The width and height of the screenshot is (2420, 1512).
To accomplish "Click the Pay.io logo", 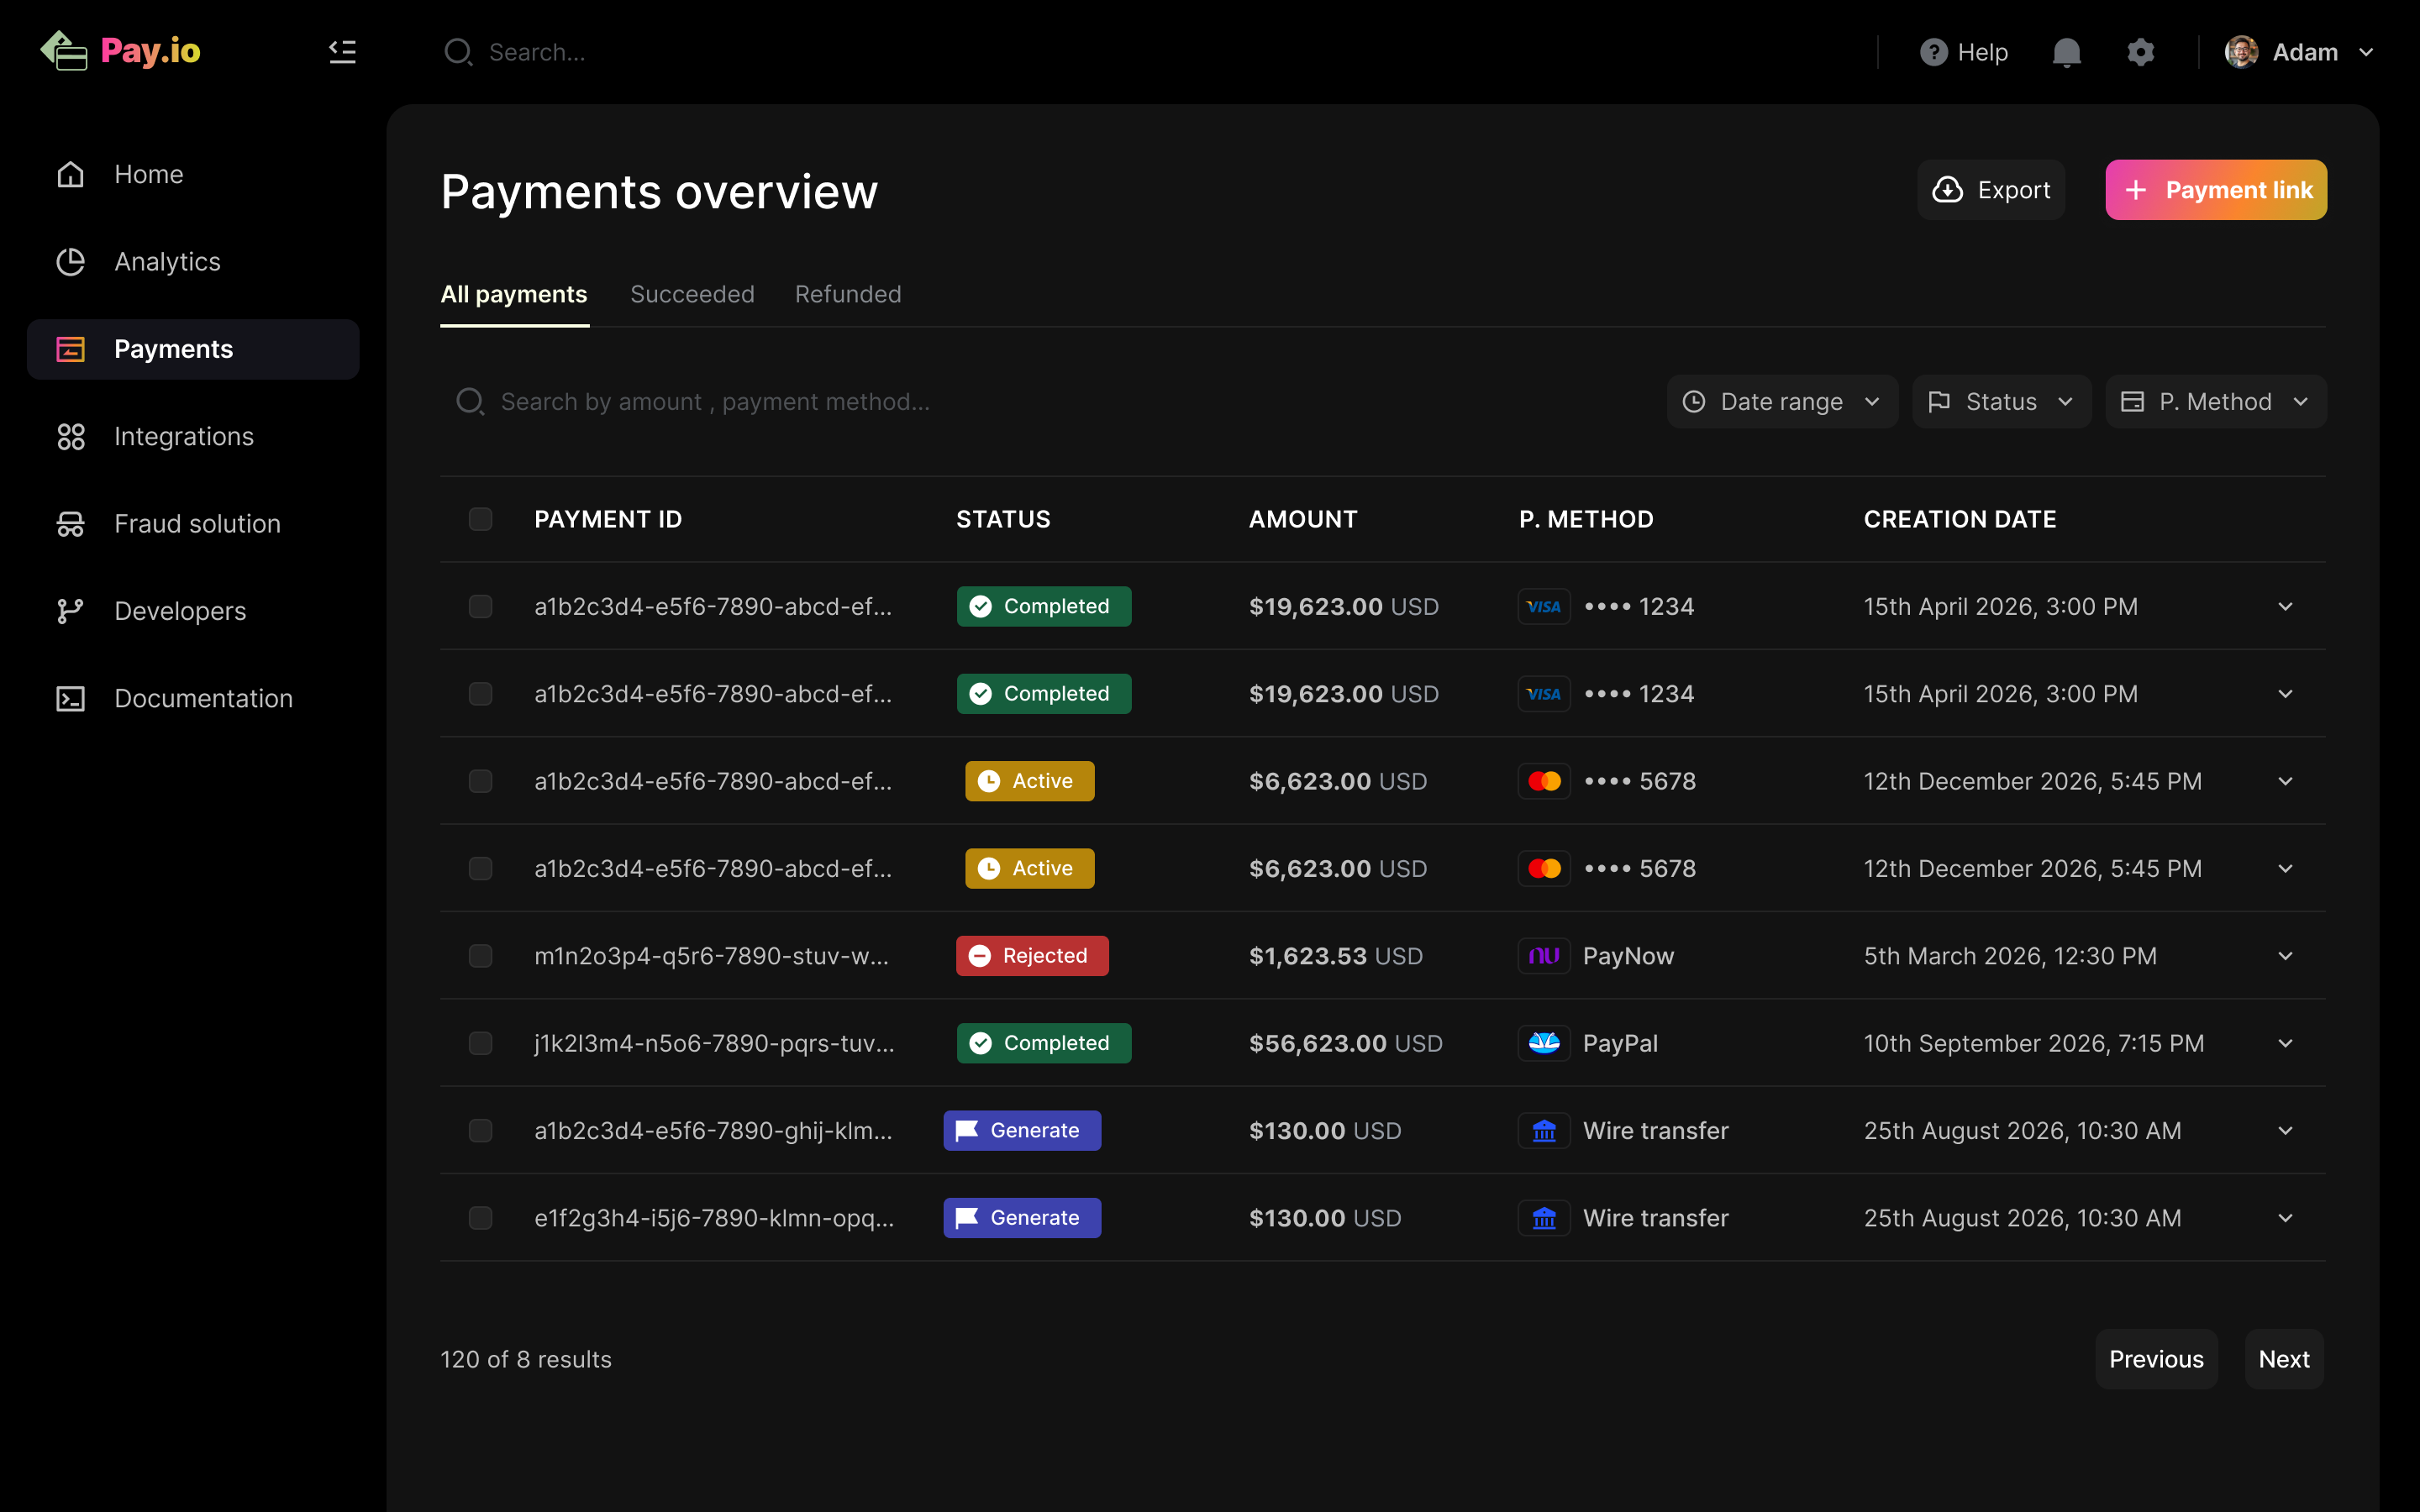I will [120, 51].
